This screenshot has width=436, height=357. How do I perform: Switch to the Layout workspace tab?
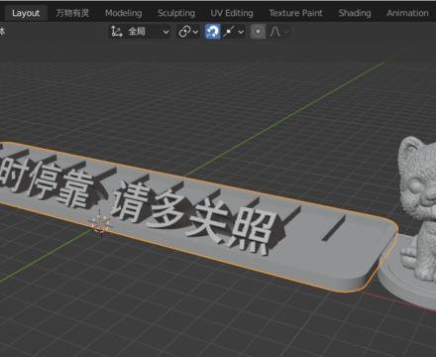pos(26,13)
